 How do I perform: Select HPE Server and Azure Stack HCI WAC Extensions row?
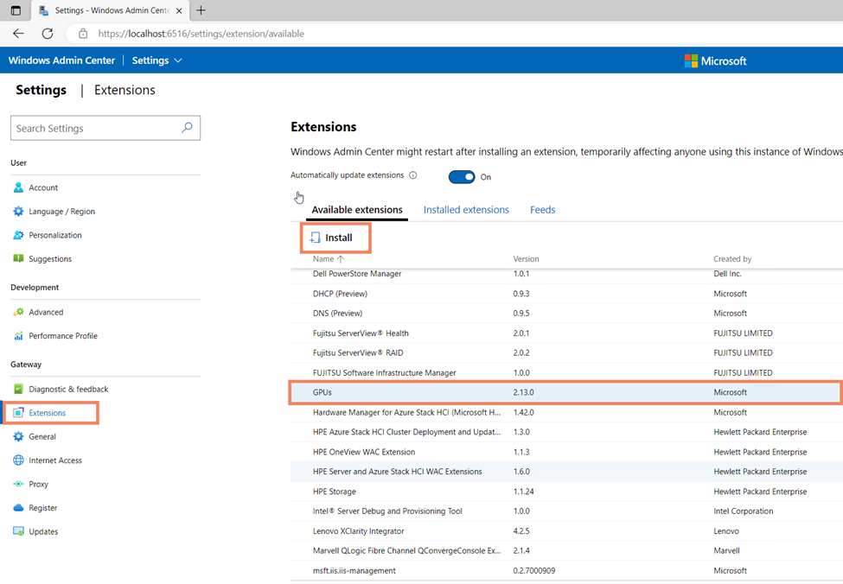[x=566, y=471]
